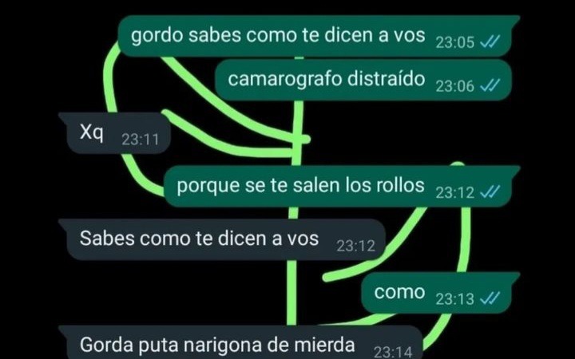Click the 23:05 timestamp
Image resolution: width=575 pixels, height=359 pixels.
point(455,42)
